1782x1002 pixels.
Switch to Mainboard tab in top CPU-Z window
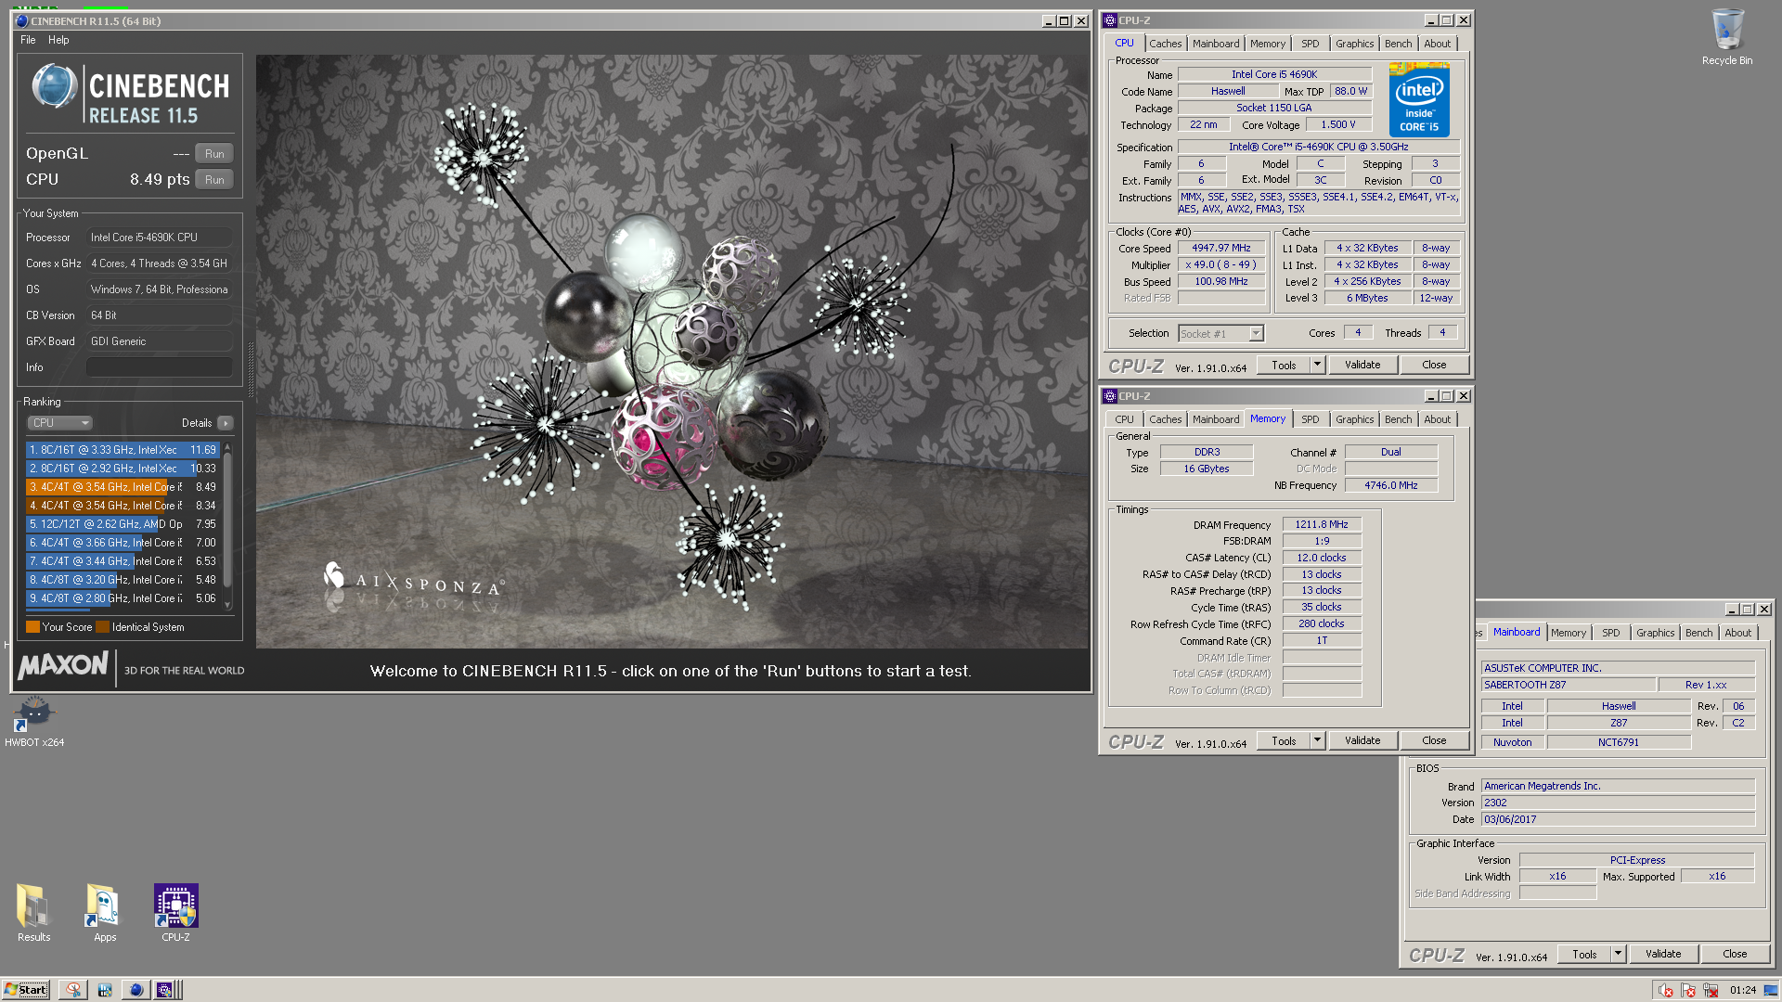click(1216, 44)
